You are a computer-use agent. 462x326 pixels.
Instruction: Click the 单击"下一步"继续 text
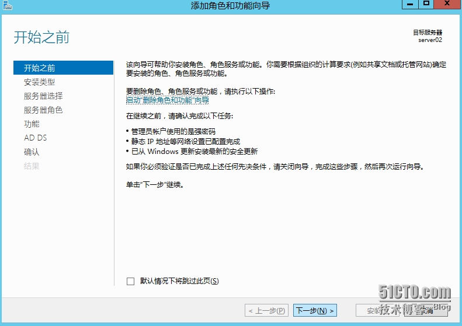pos(155,185)
